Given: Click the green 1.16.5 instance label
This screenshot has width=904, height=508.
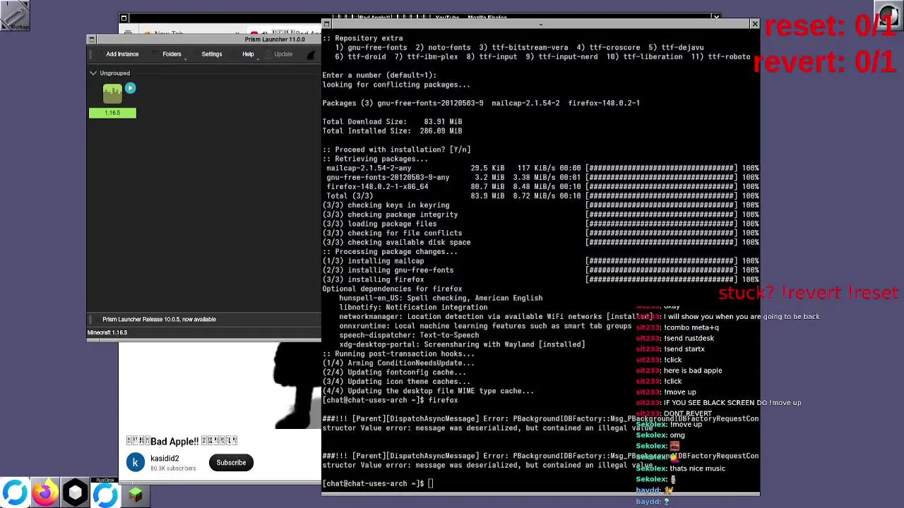Looking at the screenshot, I should pos(112,113).
